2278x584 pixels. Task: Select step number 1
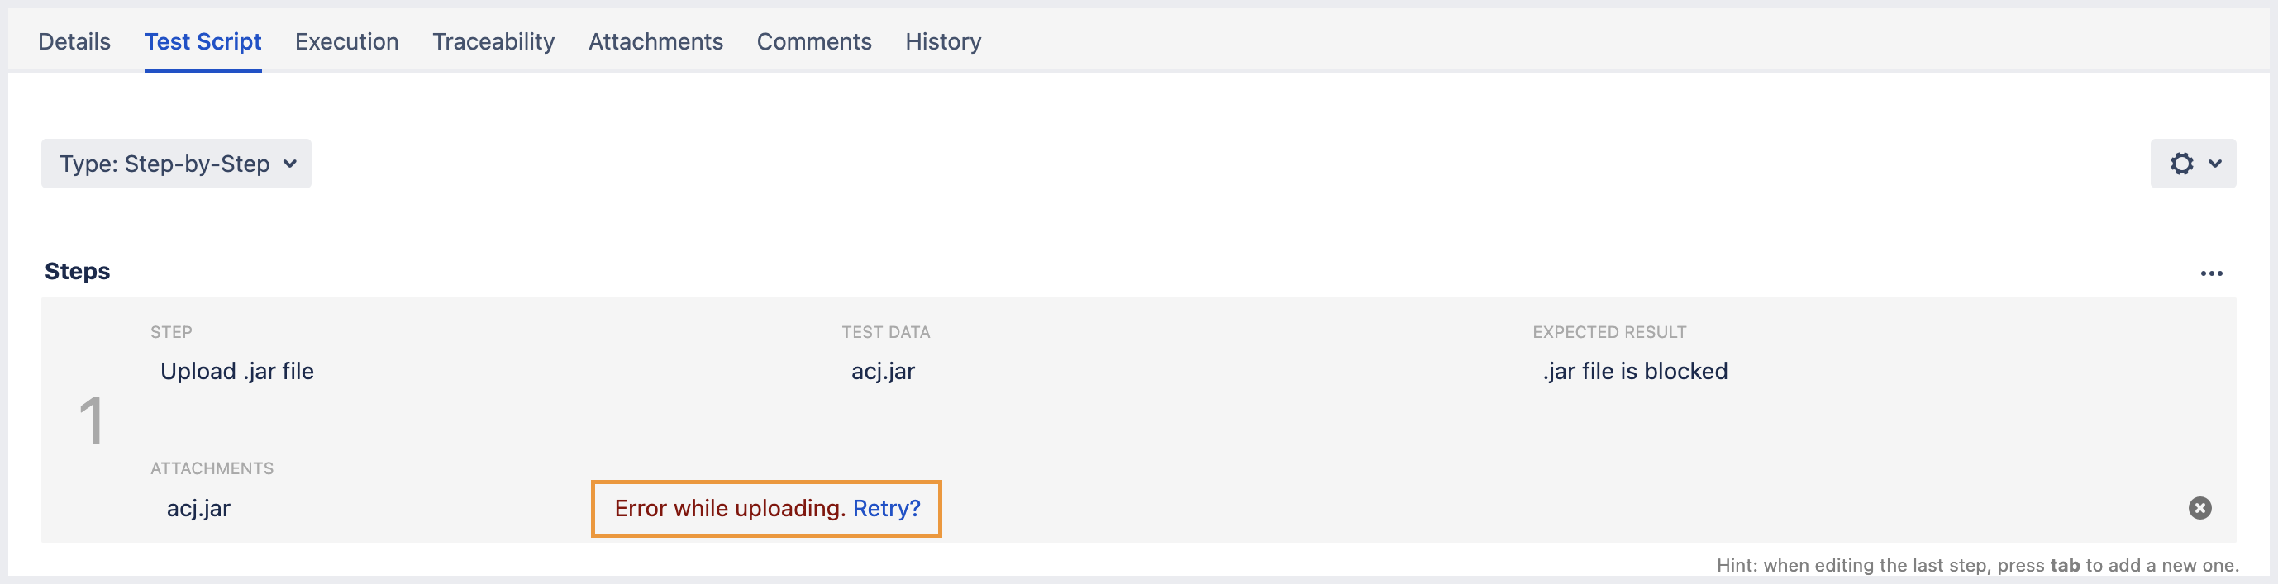[x=92, y=418]
